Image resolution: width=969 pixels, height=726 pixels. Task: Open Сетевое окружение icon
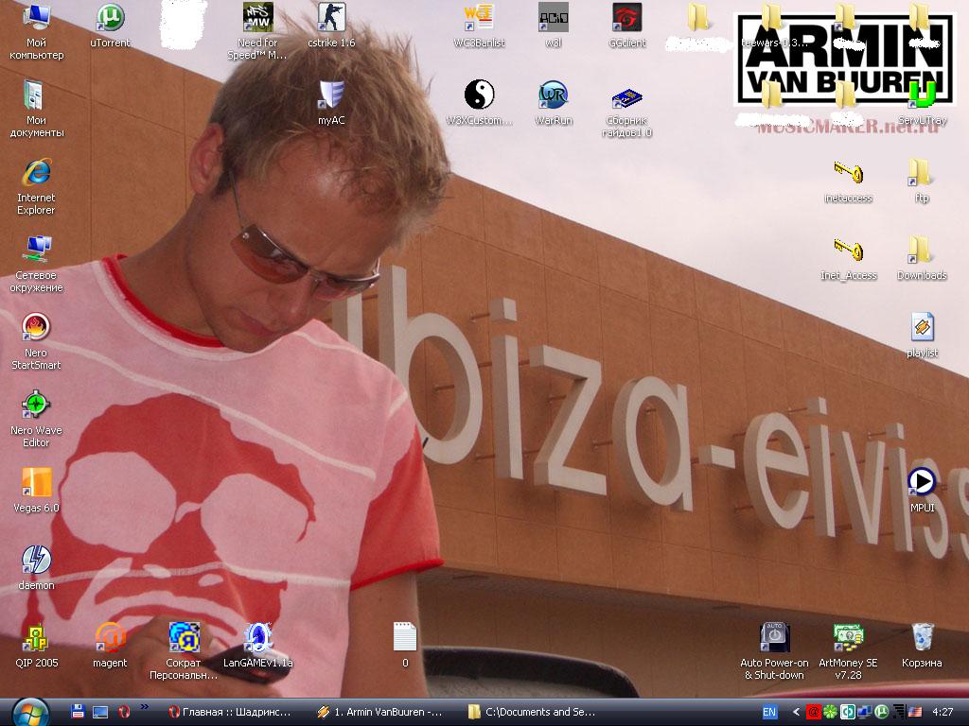(36, 265)
